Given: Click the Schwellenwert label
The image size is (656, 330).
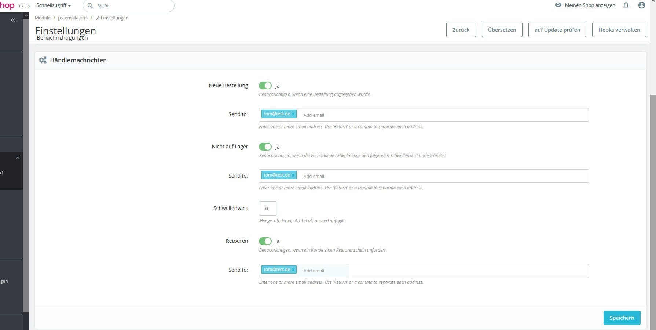Looking at the screenshot, I should [231, 208].
